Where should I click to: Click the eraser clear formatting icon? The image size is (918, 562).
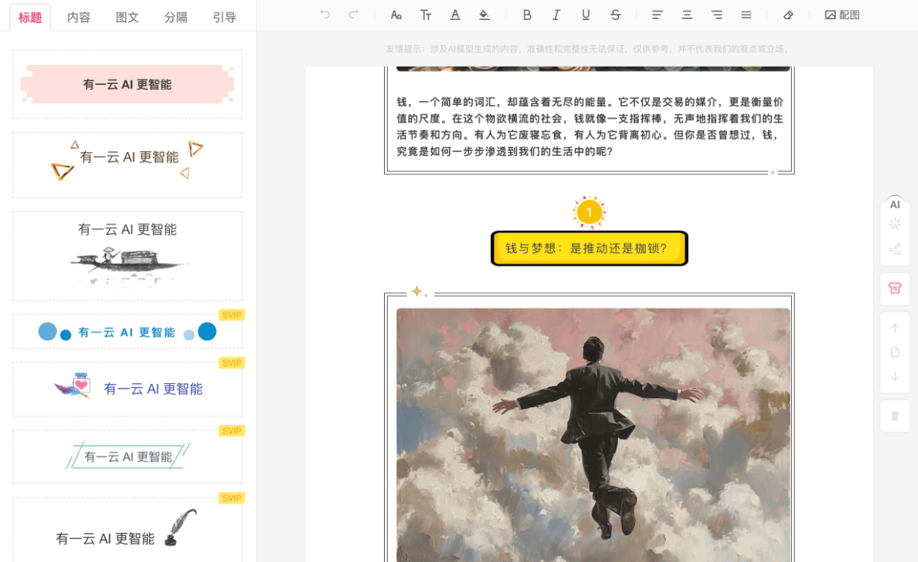(x=789, y=15)
